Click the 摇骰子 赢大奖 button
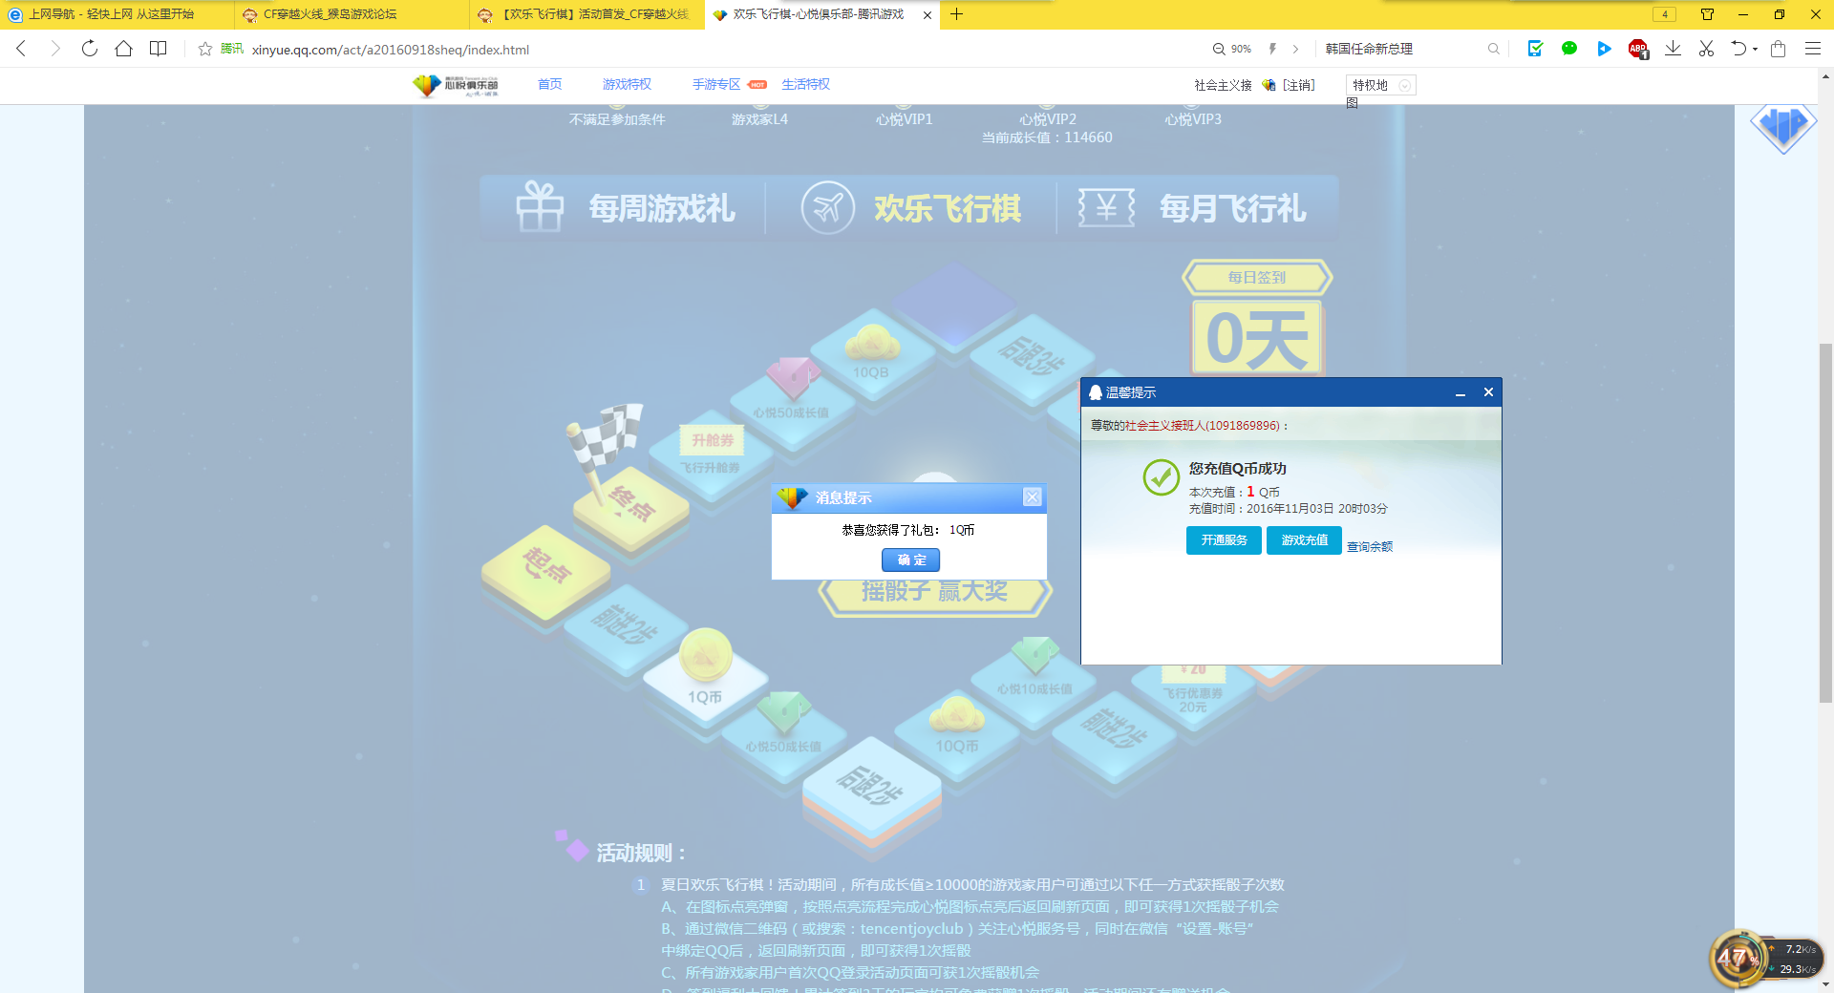 [x=934, y=592]
